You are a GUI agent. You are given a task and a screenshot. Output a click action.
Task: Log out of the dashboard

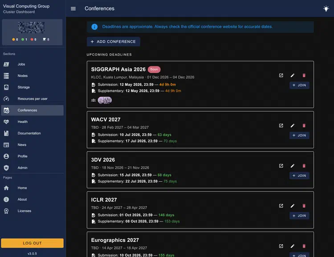(32, 243)
